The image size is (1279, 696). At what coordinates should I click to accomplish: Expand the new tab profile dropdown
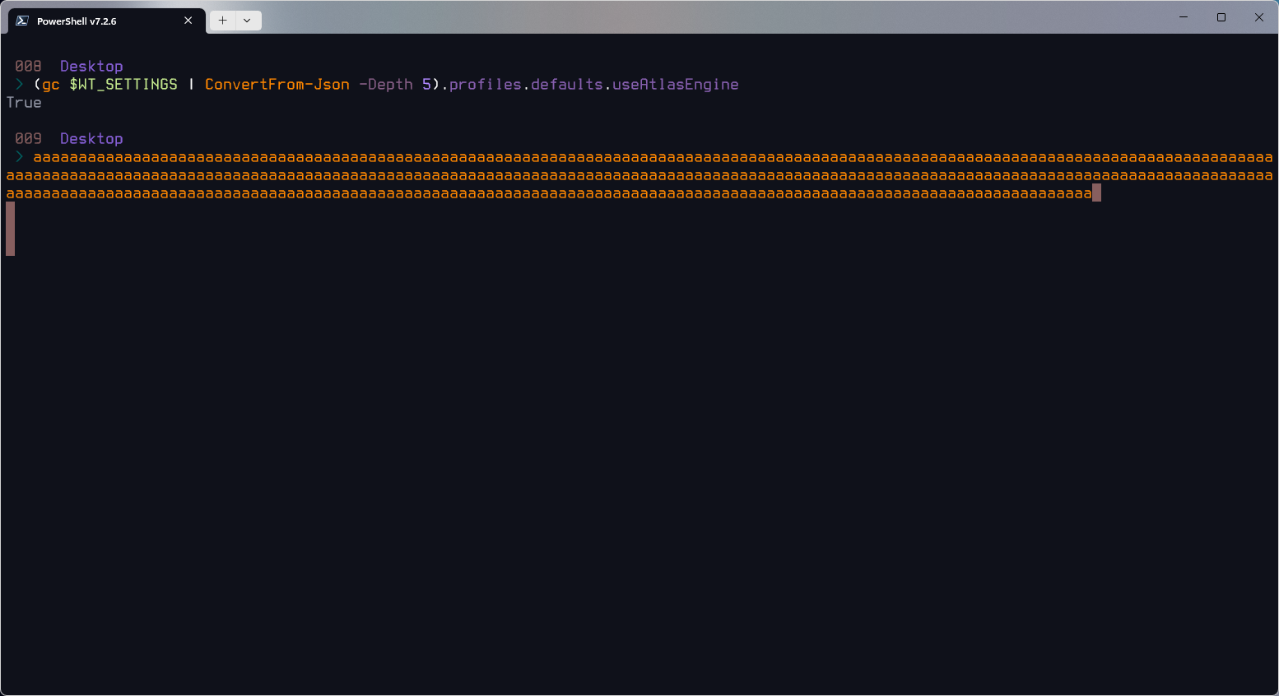247,21
